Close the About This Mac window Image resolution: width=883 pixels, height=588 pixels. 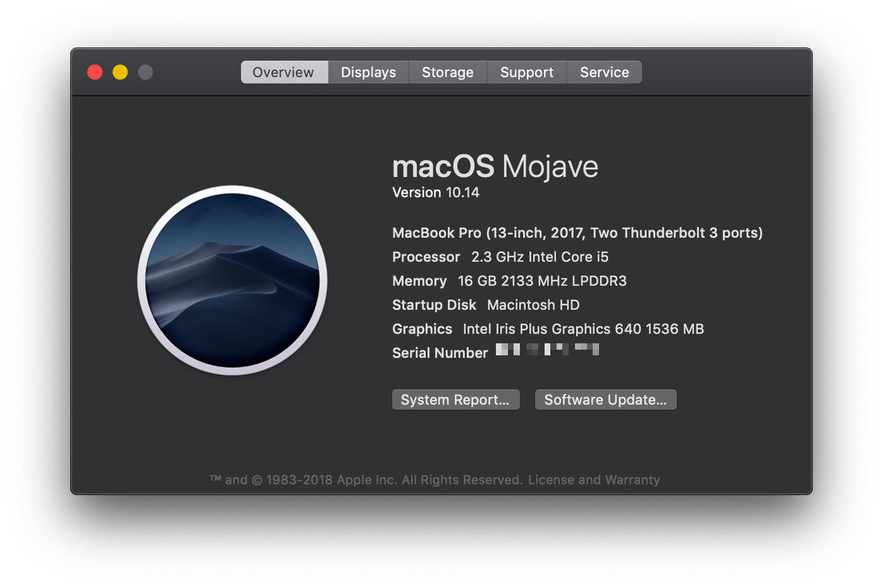click(95, 72)
